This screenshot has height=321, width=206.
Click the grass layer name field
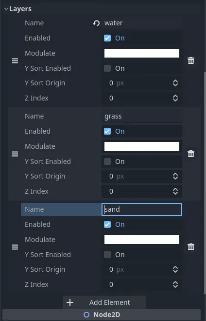point(142,116)
